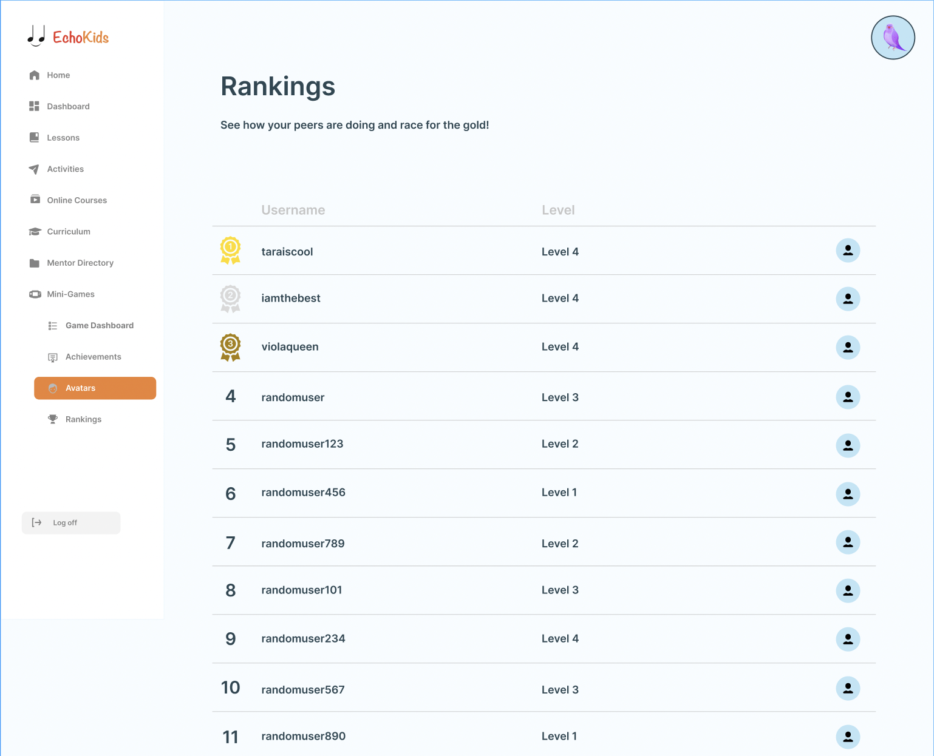Click the bronze third-place medal icon

coord(230,347)
